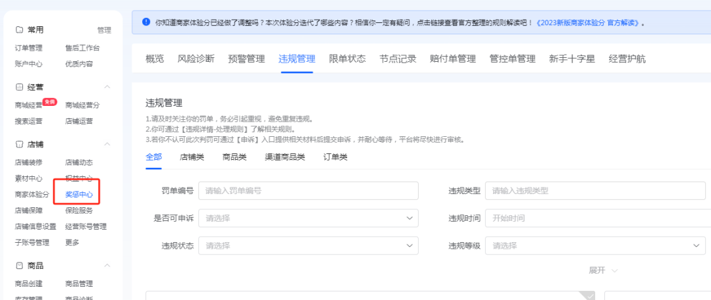Open 订单管理 in the sidebar
711x300 pixels.
[28, 47]
